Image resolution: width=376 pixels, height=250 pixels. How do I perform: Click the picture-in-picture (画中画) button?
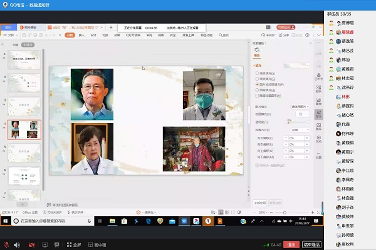[x=97, y=245]
